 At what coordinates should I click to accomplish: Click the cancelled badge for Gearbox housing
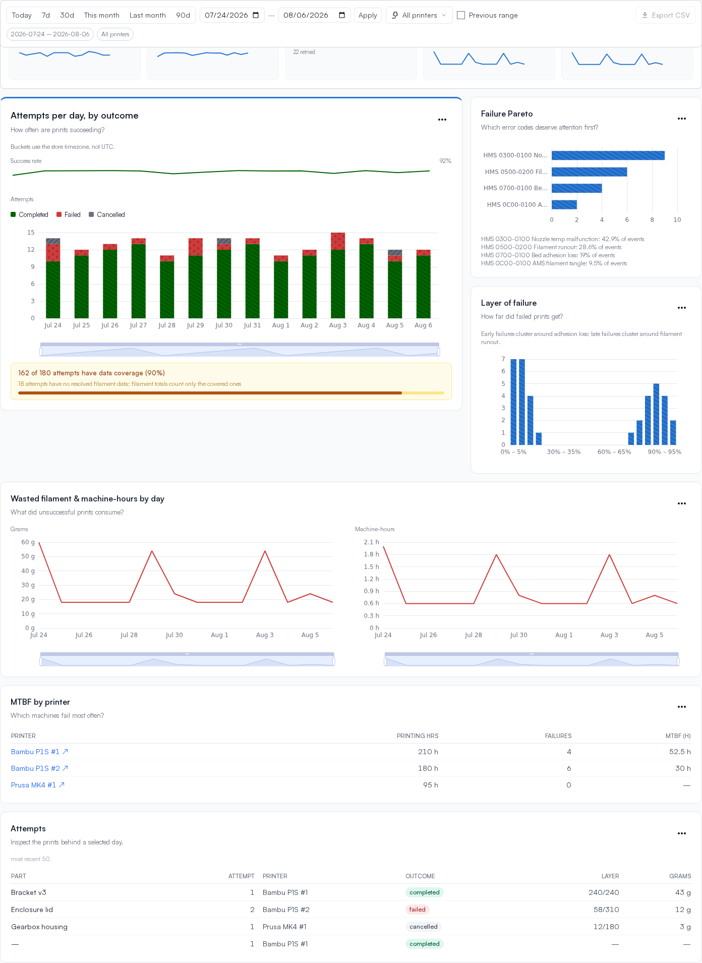424,927
